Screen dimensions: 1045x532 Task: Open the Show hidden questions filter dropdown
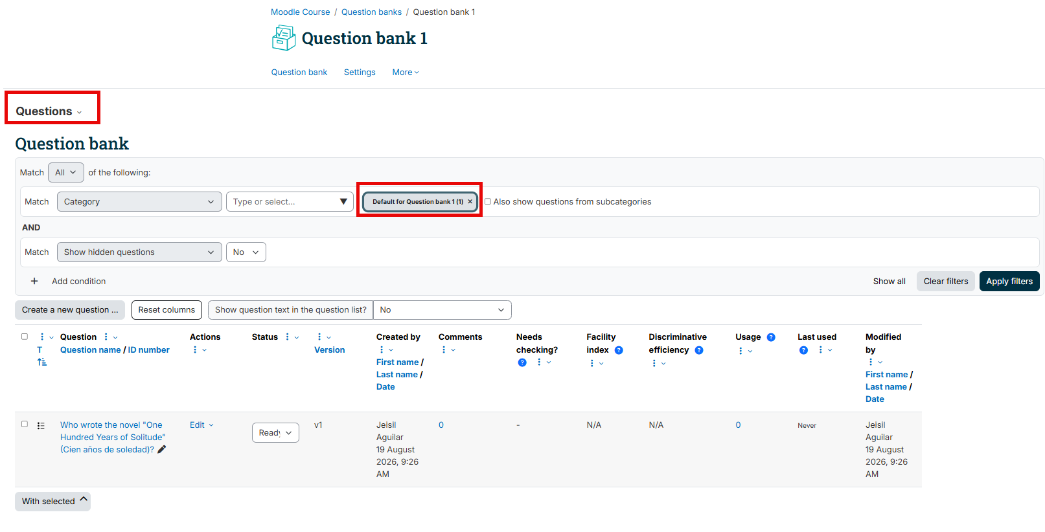pos(139,252)
